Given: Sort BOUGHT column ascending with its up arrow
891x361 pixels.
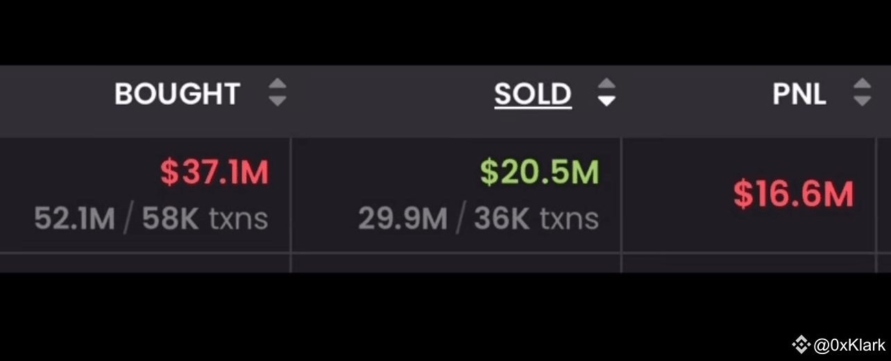Looking at the screenshot, I should tap(278, 84).
